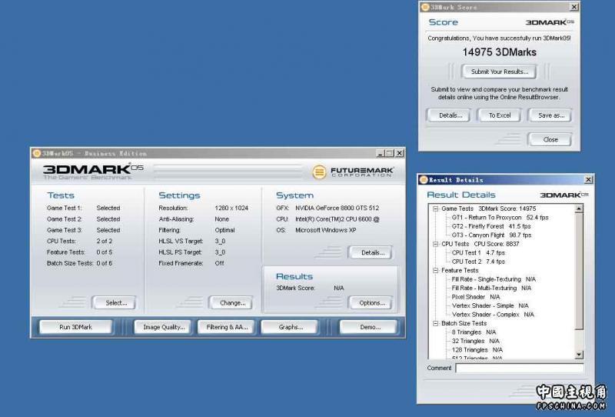The height and width of the screenshot is (417, 615).
Task: Select GT3 - Canyon Flight row
Action: click(x=491, y=235)
